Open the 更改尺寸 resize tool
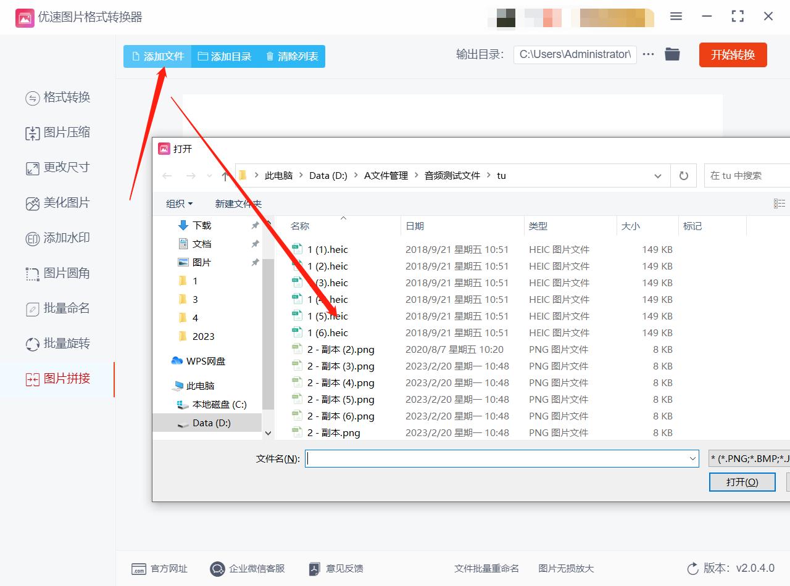 [68, 167]
